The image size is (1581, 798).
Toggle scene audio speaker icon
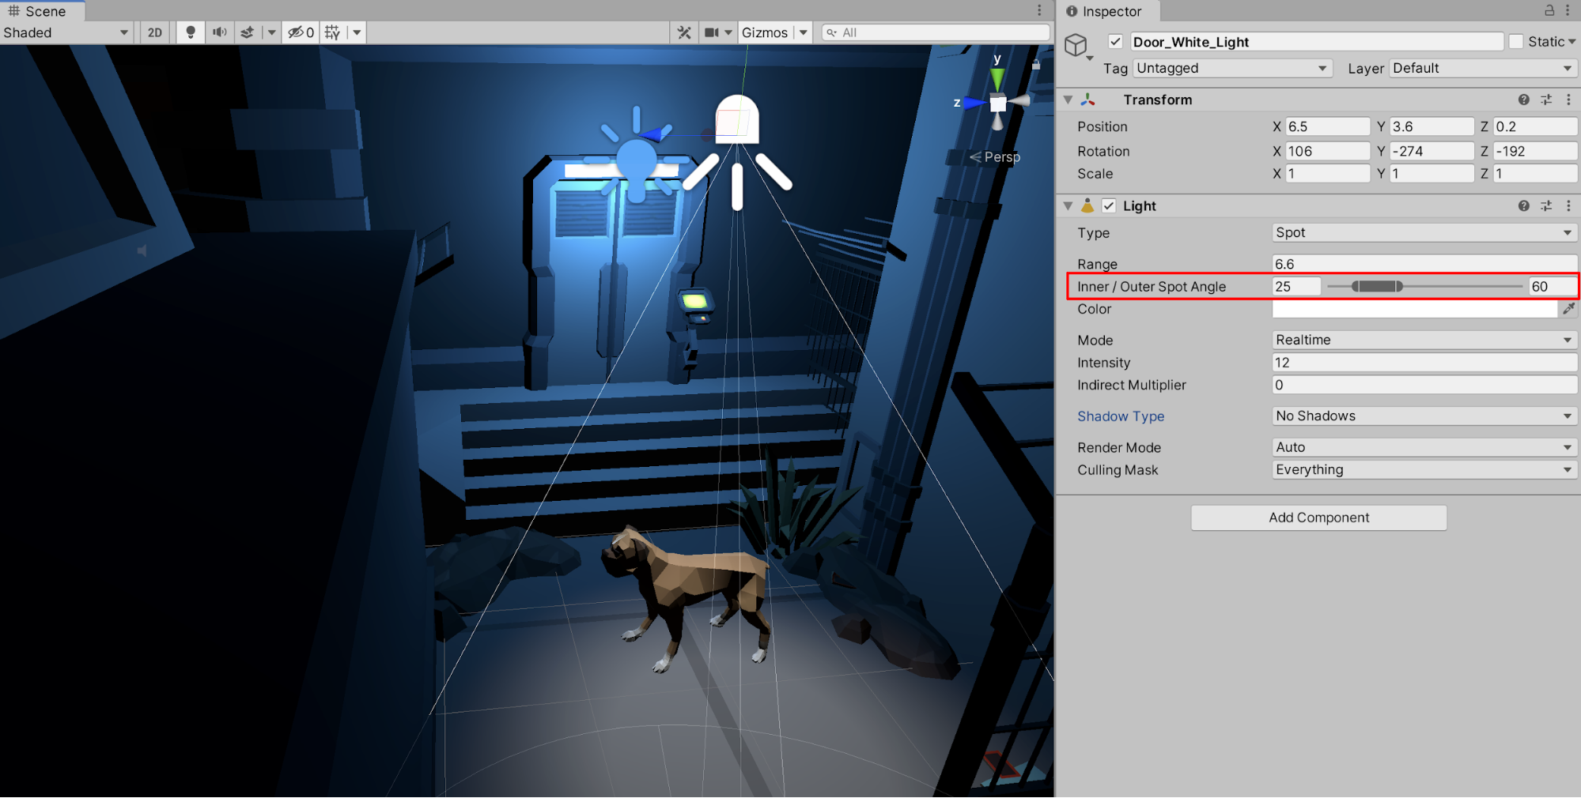click(219, 32)
